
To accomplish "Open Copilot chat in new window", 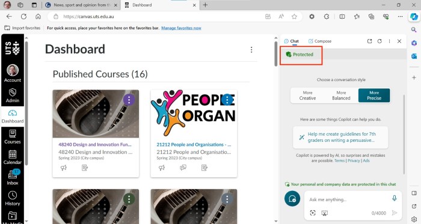I will click(369, 41).
